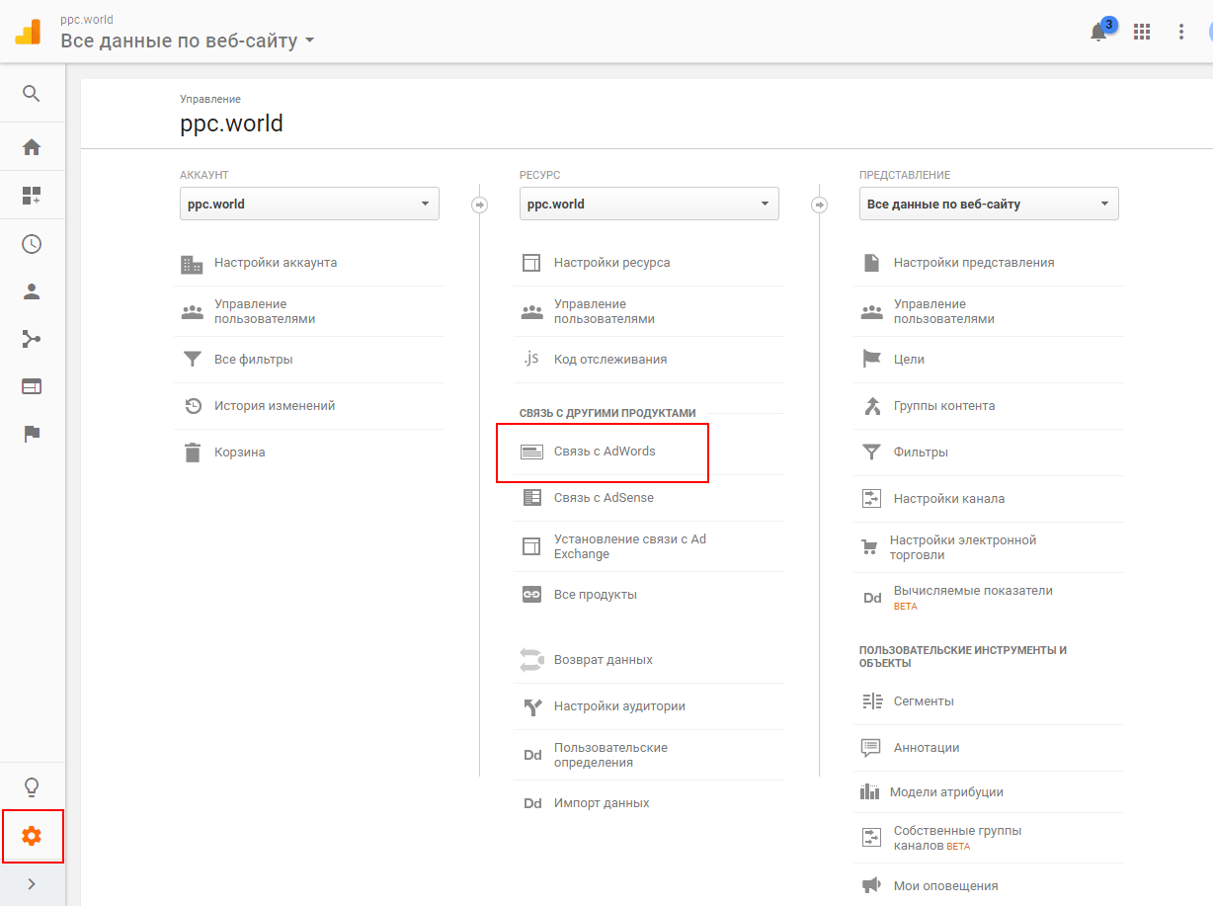Click arrow between Аккаунт and Ресурс columns
This screenshot has height=906, width=1213.
click(x=480, y=205)
